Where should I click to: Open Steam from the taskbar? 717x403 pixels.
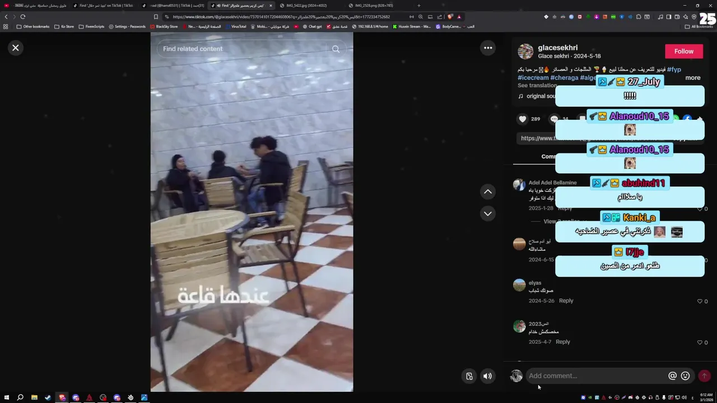click(x=48, y=398)
